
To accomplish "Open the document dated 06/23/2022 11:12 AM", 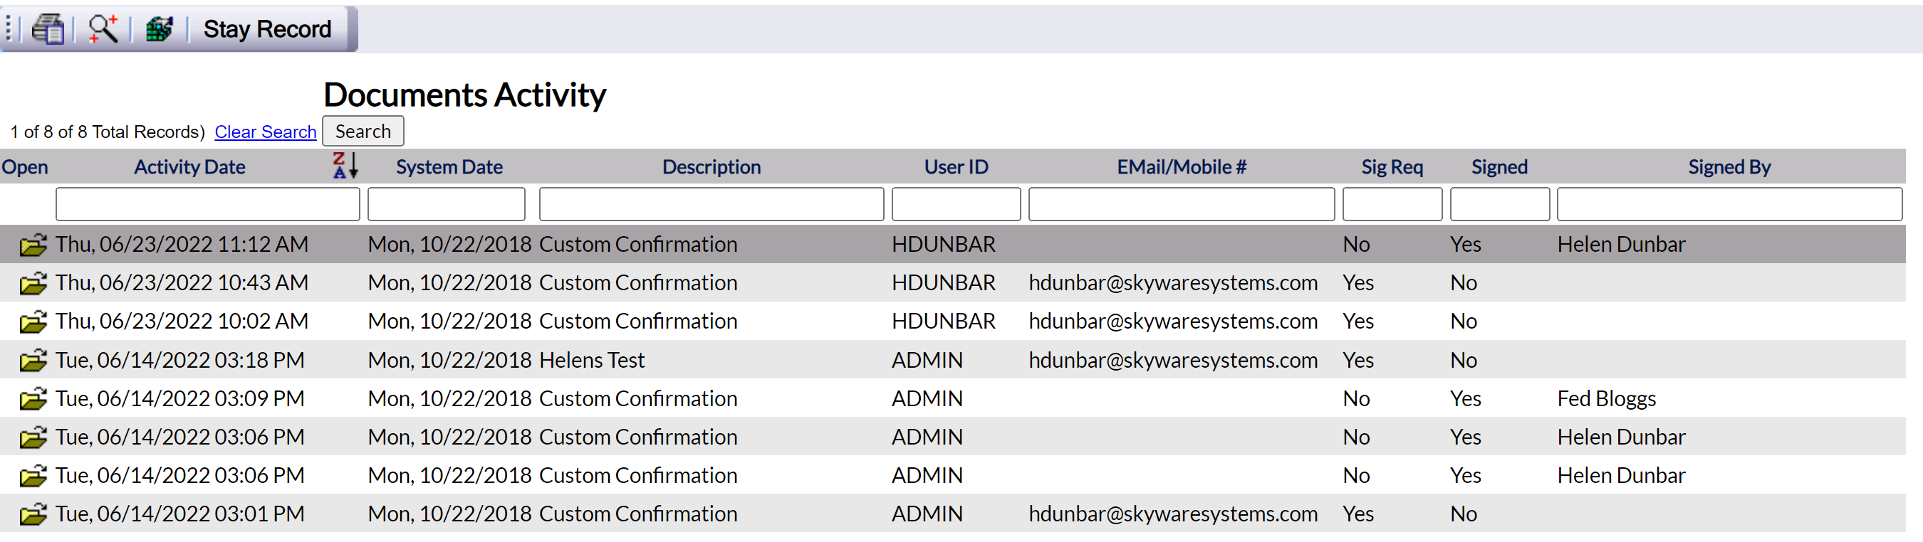I will click(x=33, y=245).
